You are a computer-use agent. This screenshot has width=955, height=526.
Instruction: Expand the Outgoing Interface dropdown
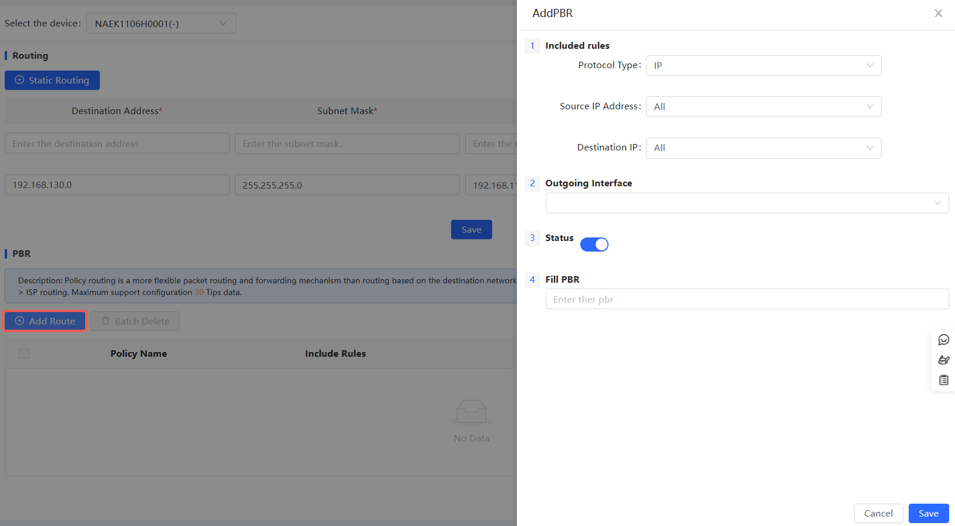pyautogui.click(x=746, y=203)
